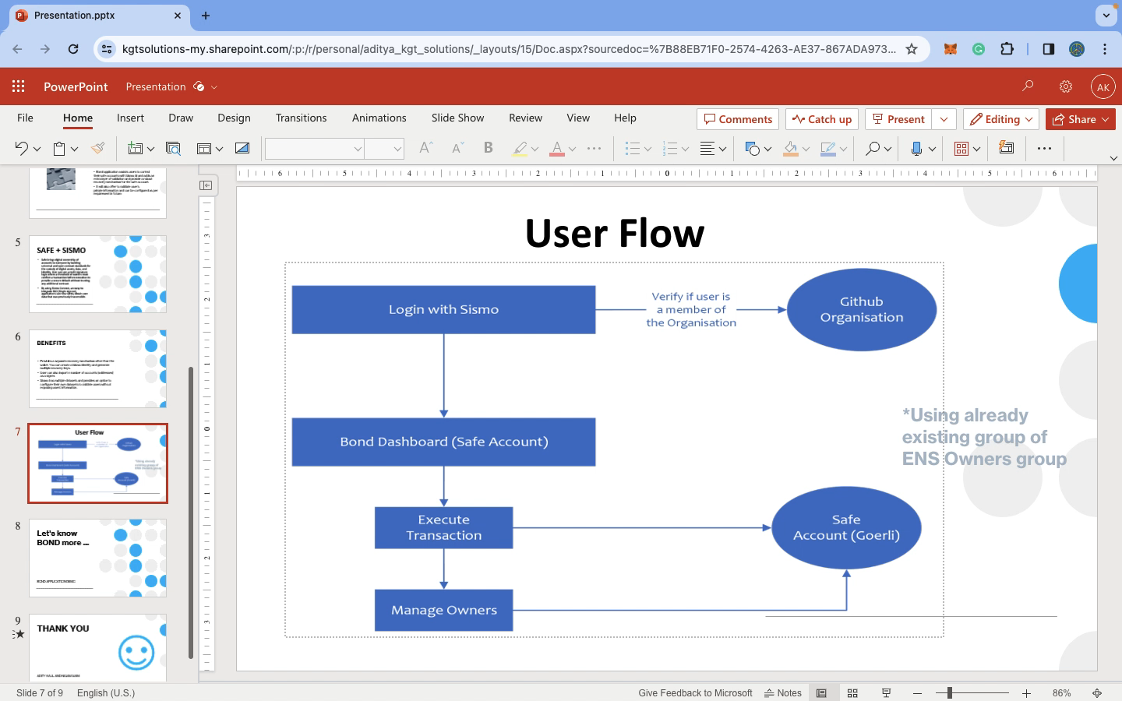The image size is (1122, 701).
Task: Increase font size with the larger A
Action: 425,148
